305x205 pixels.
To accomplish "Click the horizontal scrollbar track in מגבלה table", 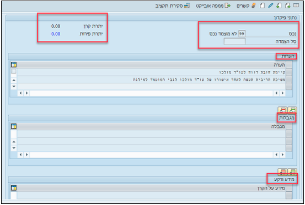I will pos(151,155).
